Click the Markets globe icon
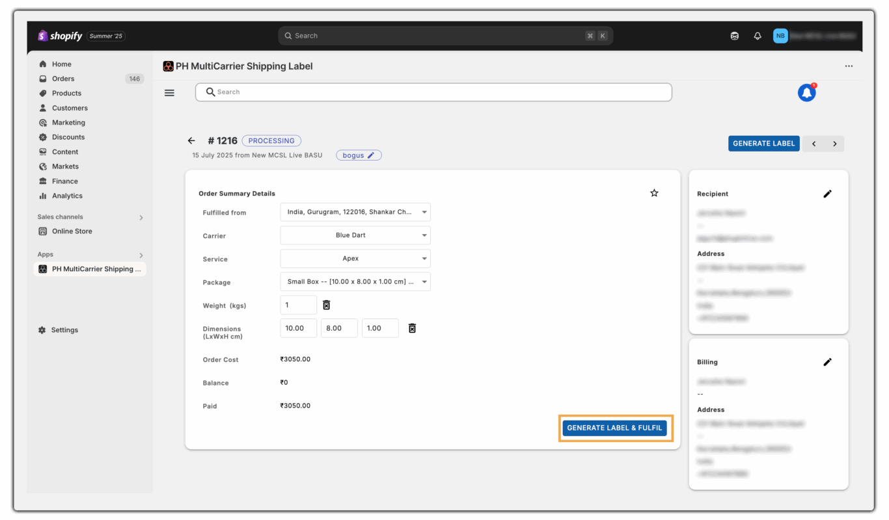Image resolution: width=889 pixels, height=520 pixels. [43, 166]
